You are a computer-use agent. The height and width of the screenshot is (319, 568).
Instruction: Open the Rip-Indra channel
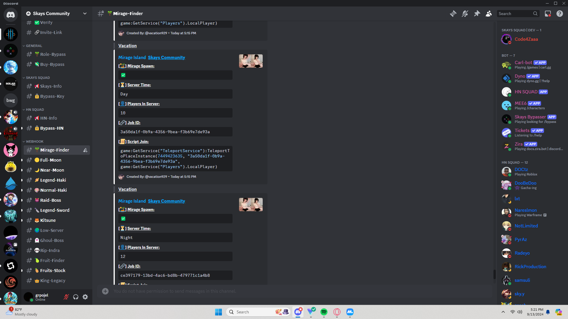tap(57, 250)
